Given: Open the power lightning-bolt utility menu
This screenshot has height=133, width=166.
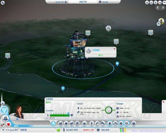Looking at the screenshot, I should click(92, 123).
